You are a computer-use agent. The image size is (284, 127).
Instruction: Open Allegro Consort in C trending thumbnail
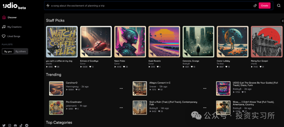[x=140, y=89]
